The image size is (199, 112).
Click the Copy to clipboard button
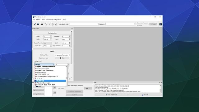pos(111,95)
